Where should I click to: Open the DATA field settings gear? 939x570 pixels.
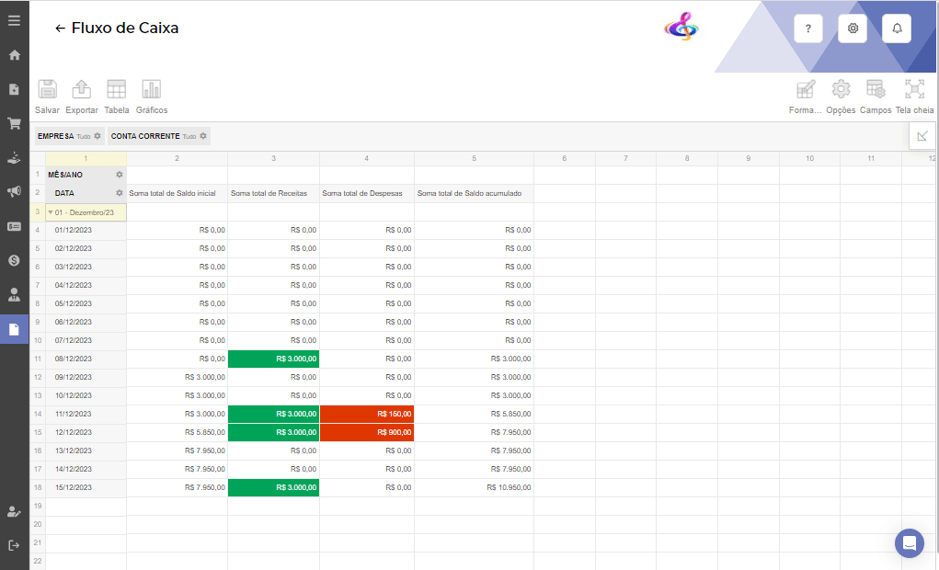pos(119,193)
